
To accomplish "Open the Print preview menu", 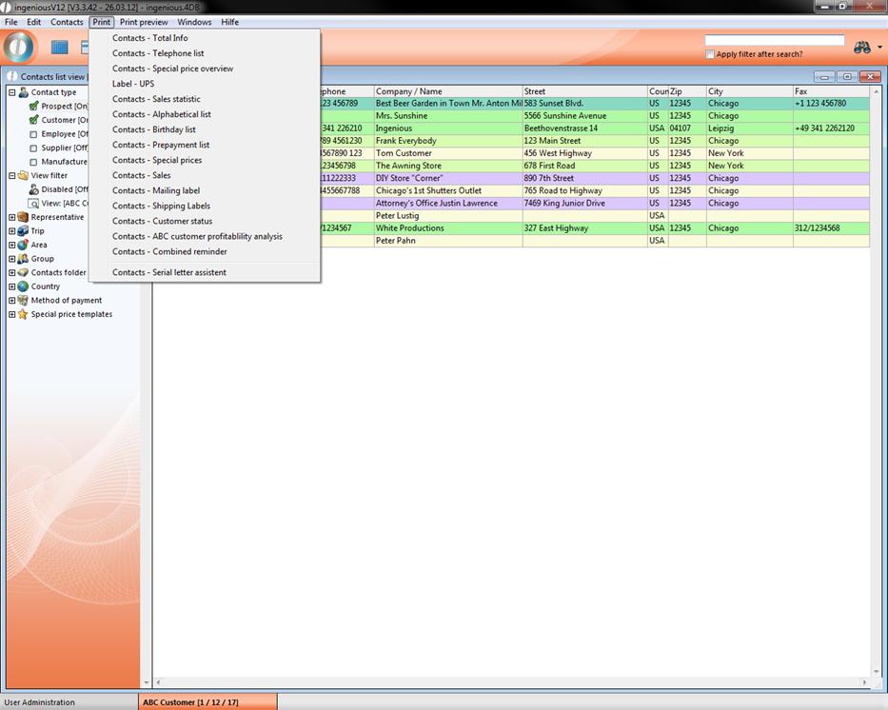I will point(144,22).
